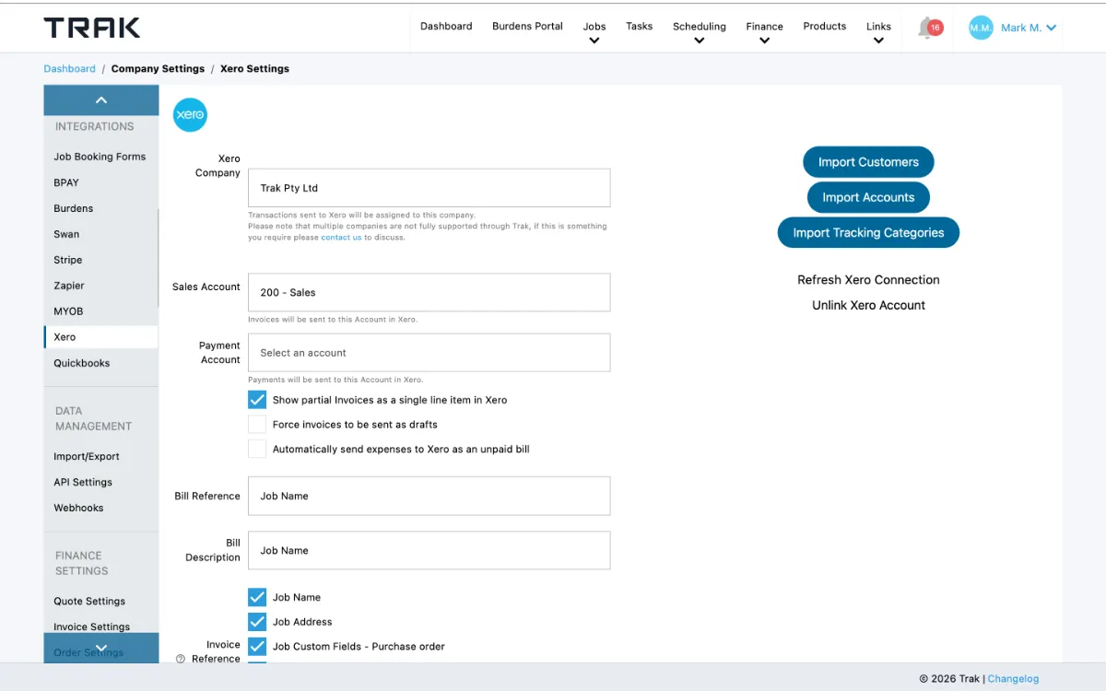This screenshot has height=691, width=1106.
Task: Click the M.M. user avatar
Action: [981, 28]
